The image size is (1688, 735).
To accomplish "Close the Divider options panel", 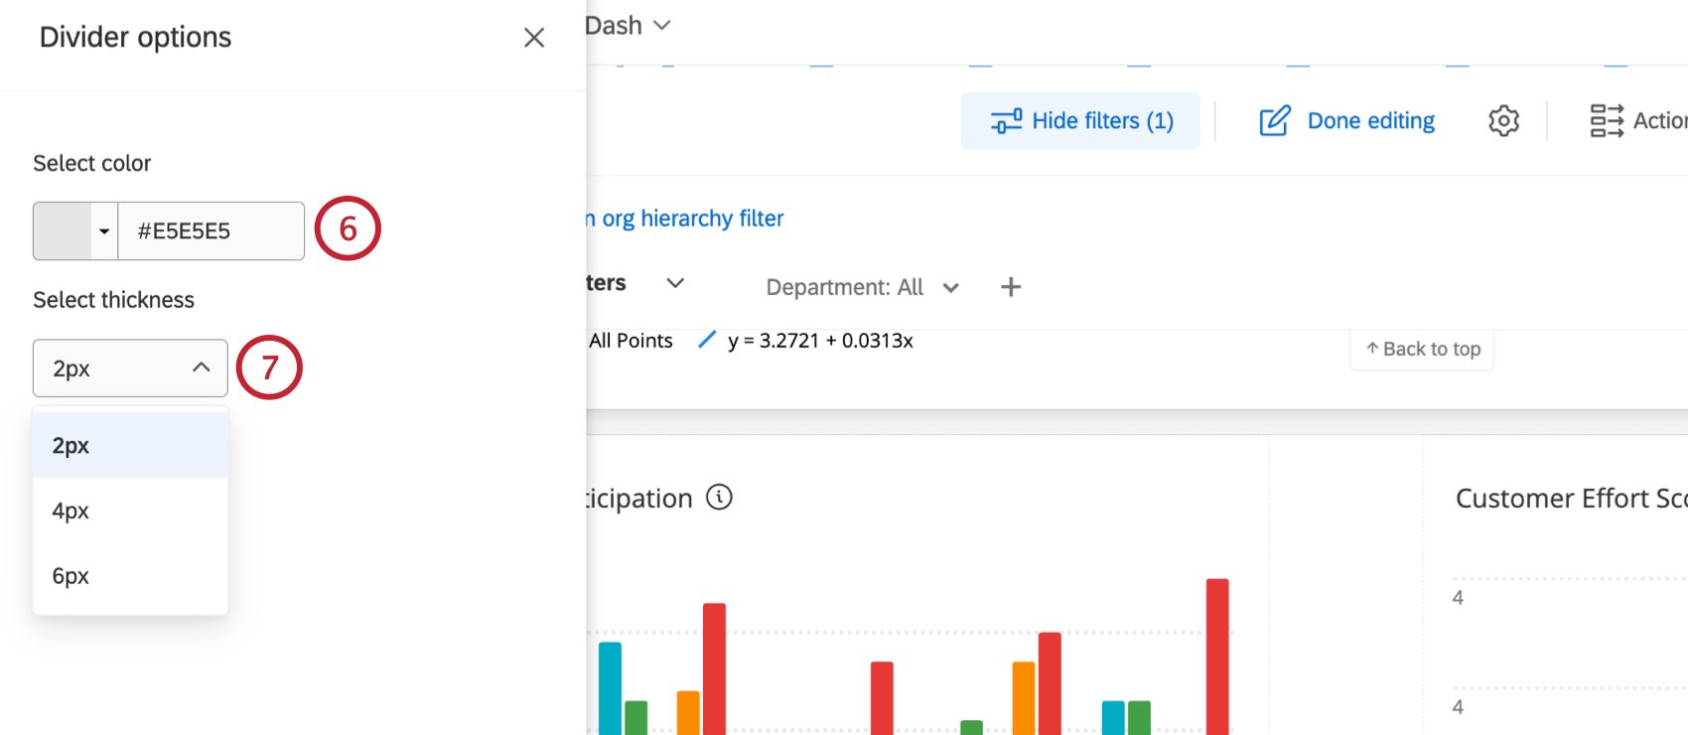I will (x=534, y=38).
